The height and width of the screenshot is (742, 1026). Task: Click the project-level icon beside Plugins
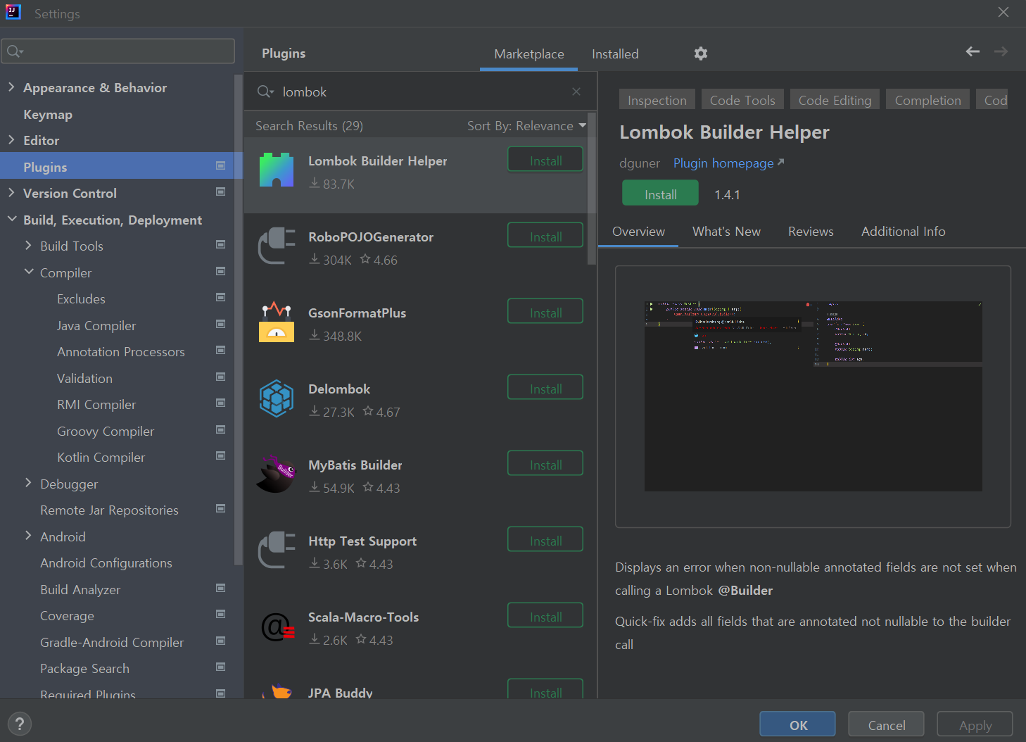(x=220, y=165)
